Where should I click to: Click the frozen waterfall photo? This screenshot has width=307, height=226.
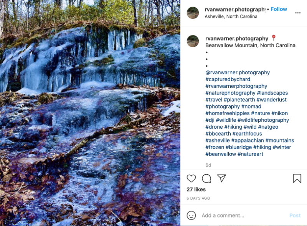[90, 113]
